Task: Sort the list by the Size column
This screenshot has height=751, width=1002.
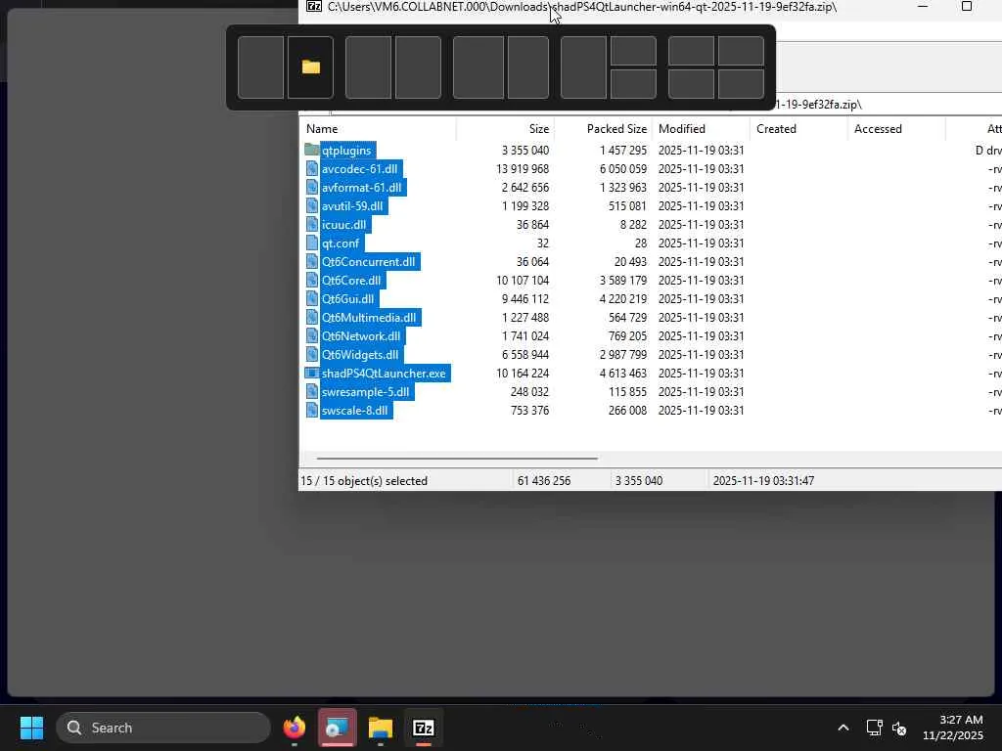Action: tap(505, 129)
